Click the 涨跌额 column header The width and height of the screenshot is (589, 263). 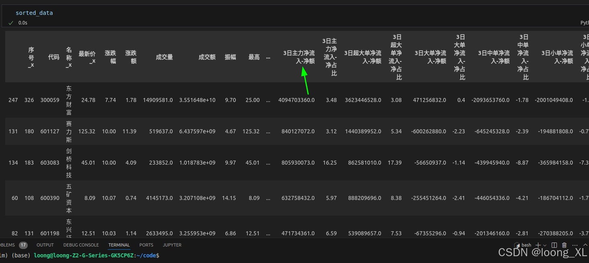coord(131,57)
